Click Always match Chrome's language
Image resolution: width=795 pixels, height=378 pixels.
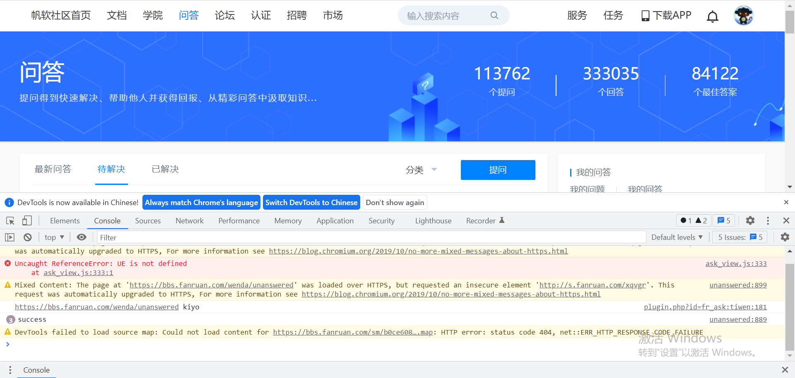click(x=201, y=203)
